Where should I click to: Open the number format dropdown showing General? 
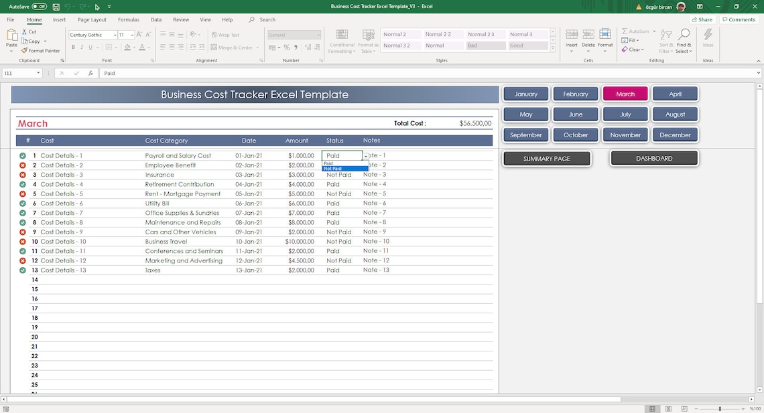[316, 35]
